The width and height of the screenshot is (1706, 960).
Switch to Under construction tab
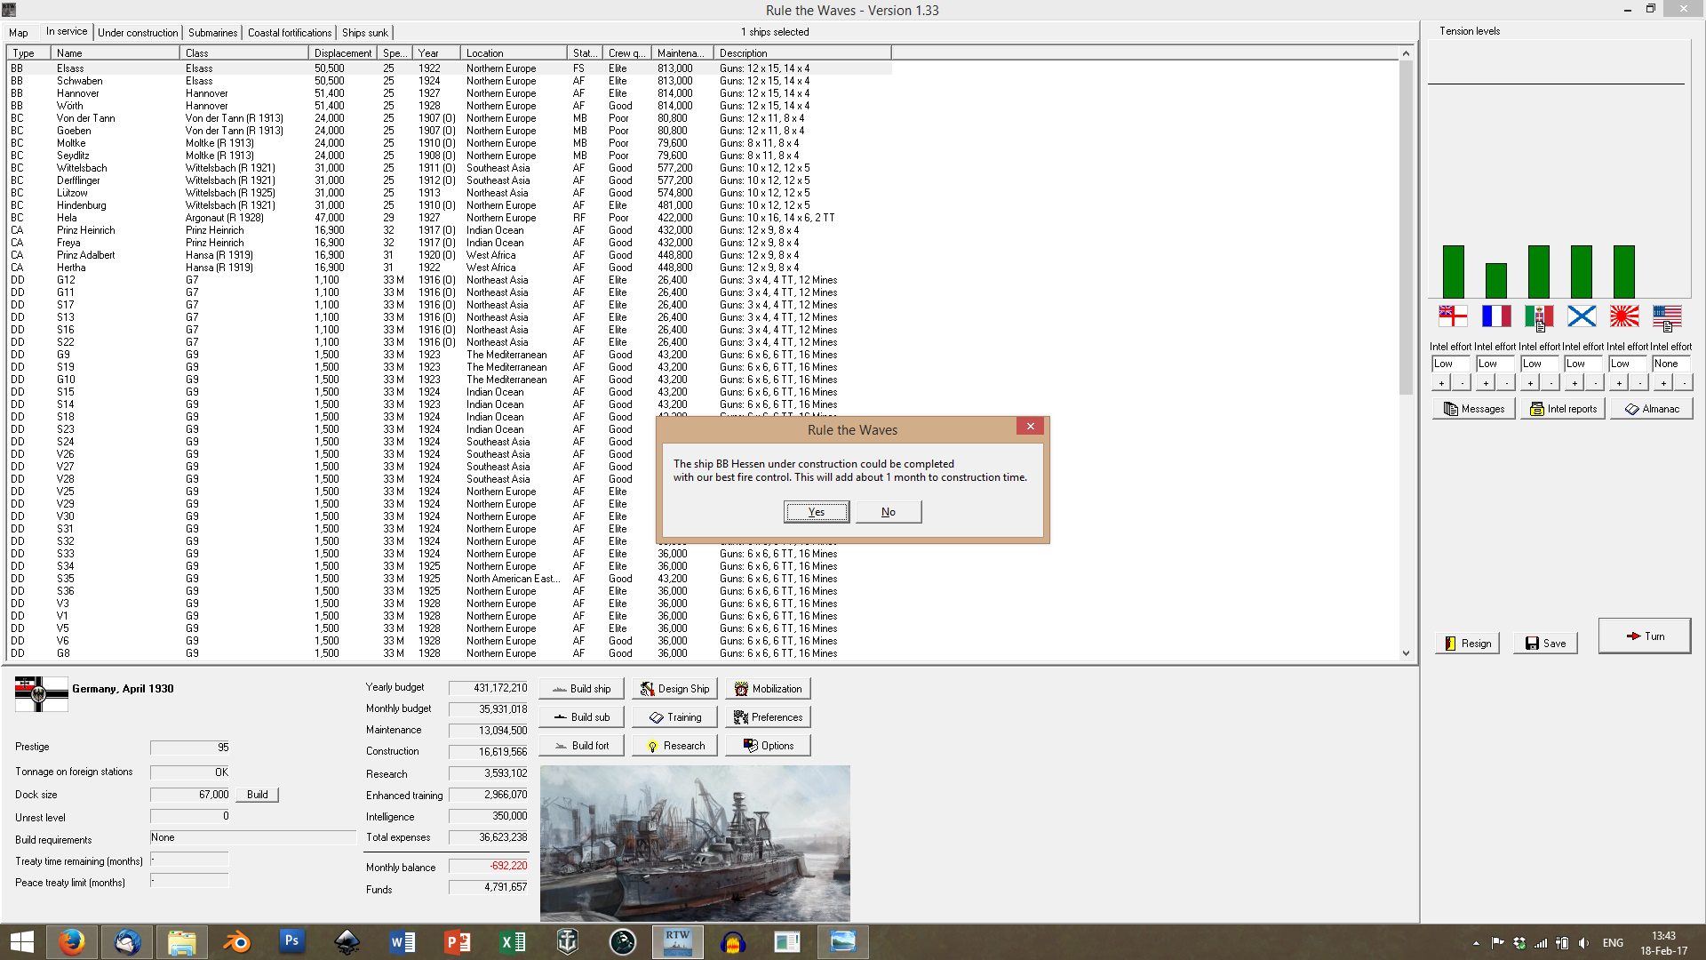pyautogui.click(x=138, y=33)
